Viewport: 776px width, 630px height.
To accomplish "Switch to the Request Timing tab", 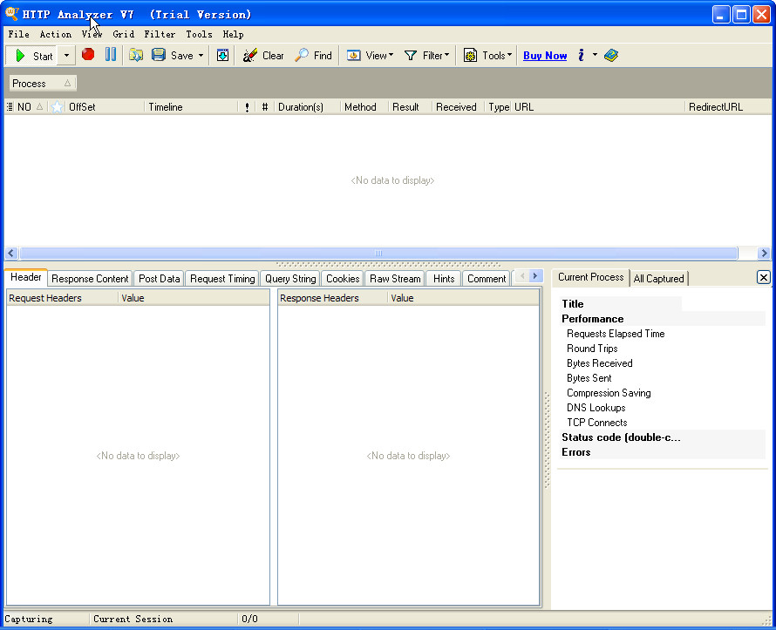I will [x=222, y=279].
